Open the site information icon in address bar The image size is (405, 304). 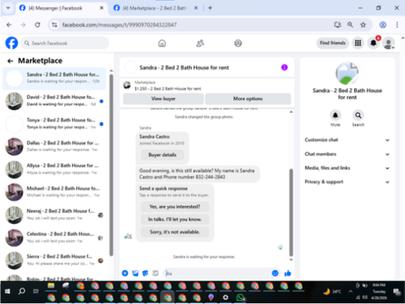pos(54,25)
